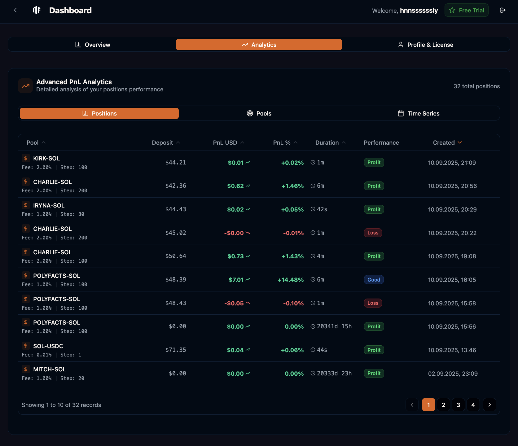Image resolution: width=518 pixels, height=446 pixels.
Task: Go to page 3 of records
Action: point(458,405)
